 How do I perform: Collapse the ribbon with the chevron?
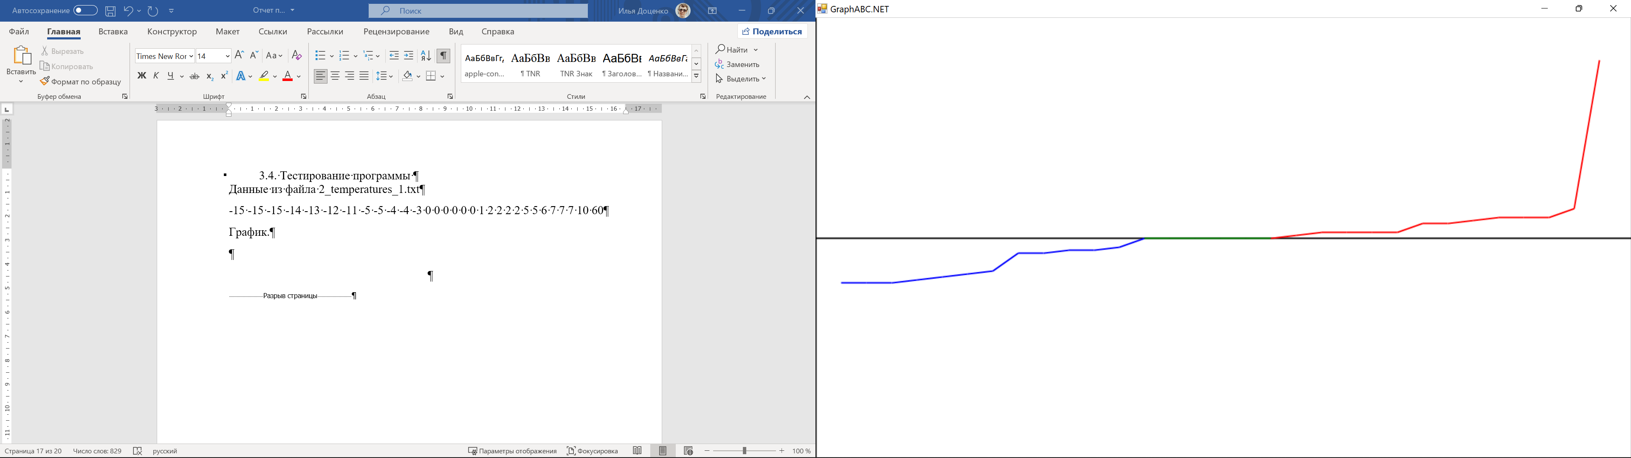tap(807, 98)
